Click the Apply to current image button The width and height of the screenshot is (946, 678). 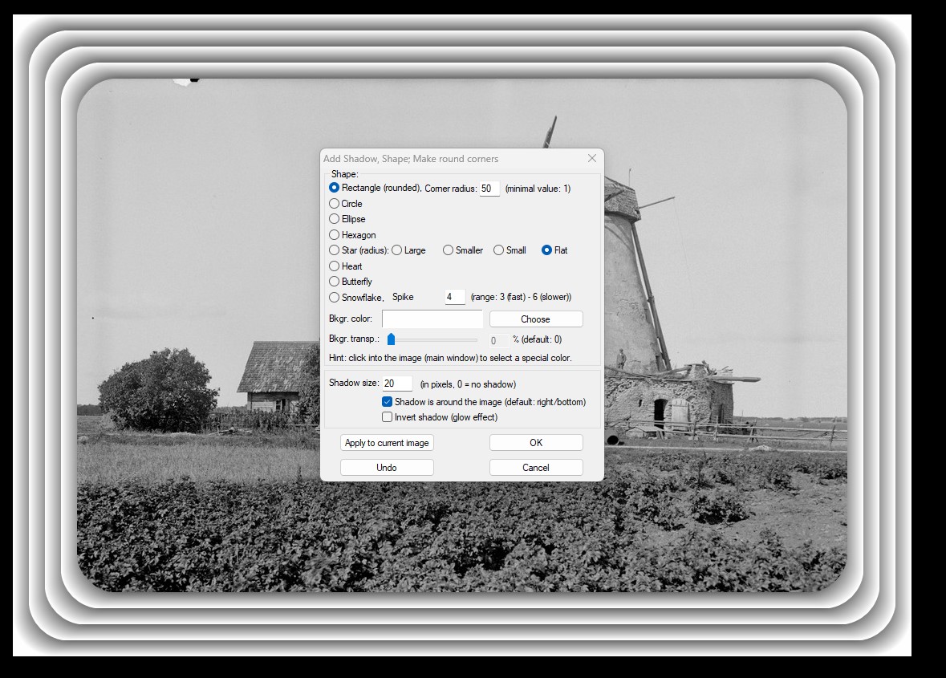pos(387,443)
